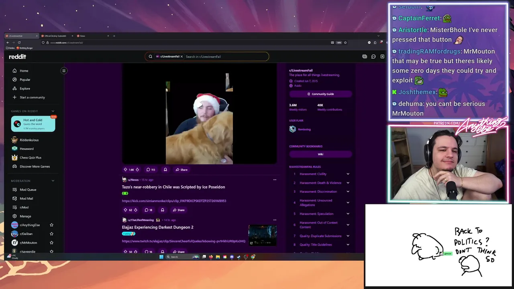Open options menu for the Tazo post

pyautogui.click(x=275, y=179)
